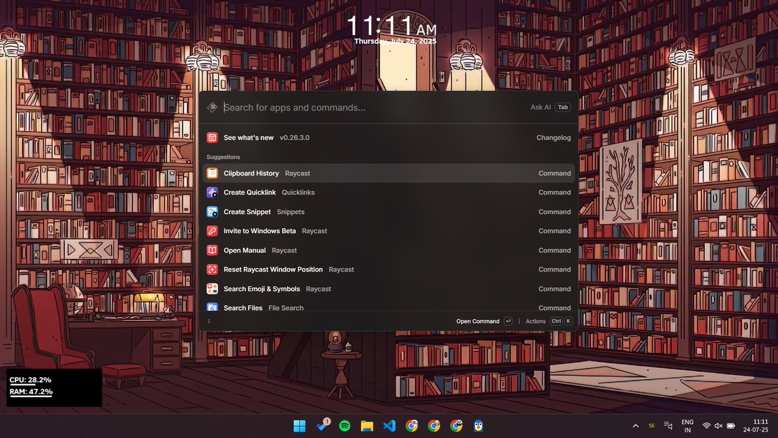
Task: Click the Changelog link
Action: click(x=554, y=138)
